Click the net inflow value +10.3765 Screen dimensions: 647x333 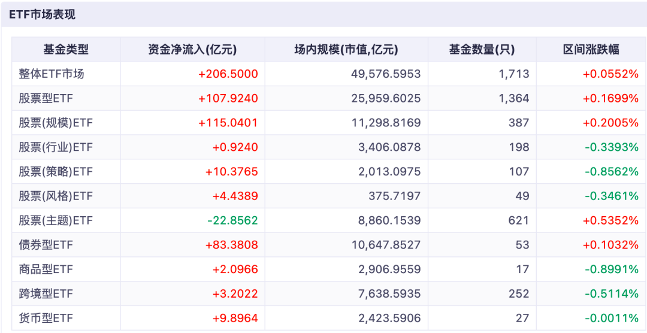point(231,172)
